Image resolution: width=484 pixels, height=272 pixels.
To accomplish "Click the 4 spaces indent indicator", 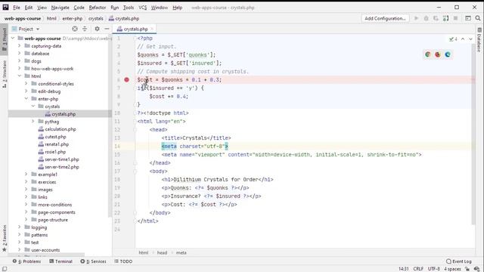I will 452,269.
